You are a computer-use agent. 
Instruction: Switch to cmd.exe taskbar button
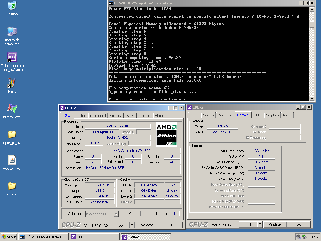pos(43,237)
